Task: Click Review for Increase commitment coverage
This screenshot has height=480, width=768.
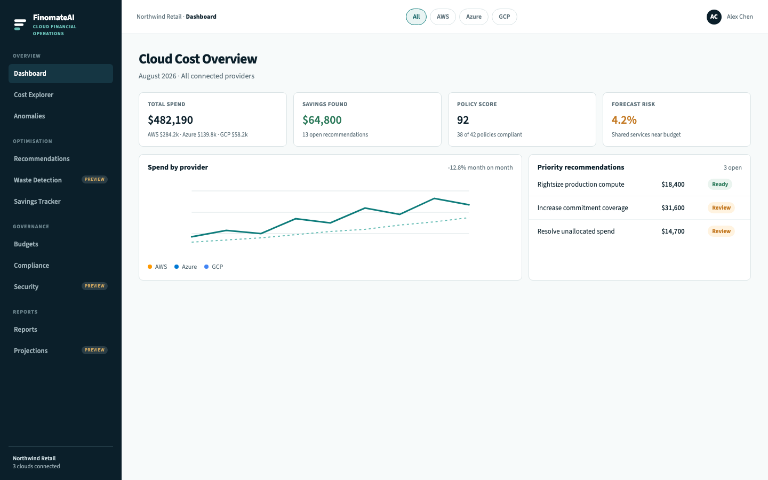Action: click(x=721, y=208)
